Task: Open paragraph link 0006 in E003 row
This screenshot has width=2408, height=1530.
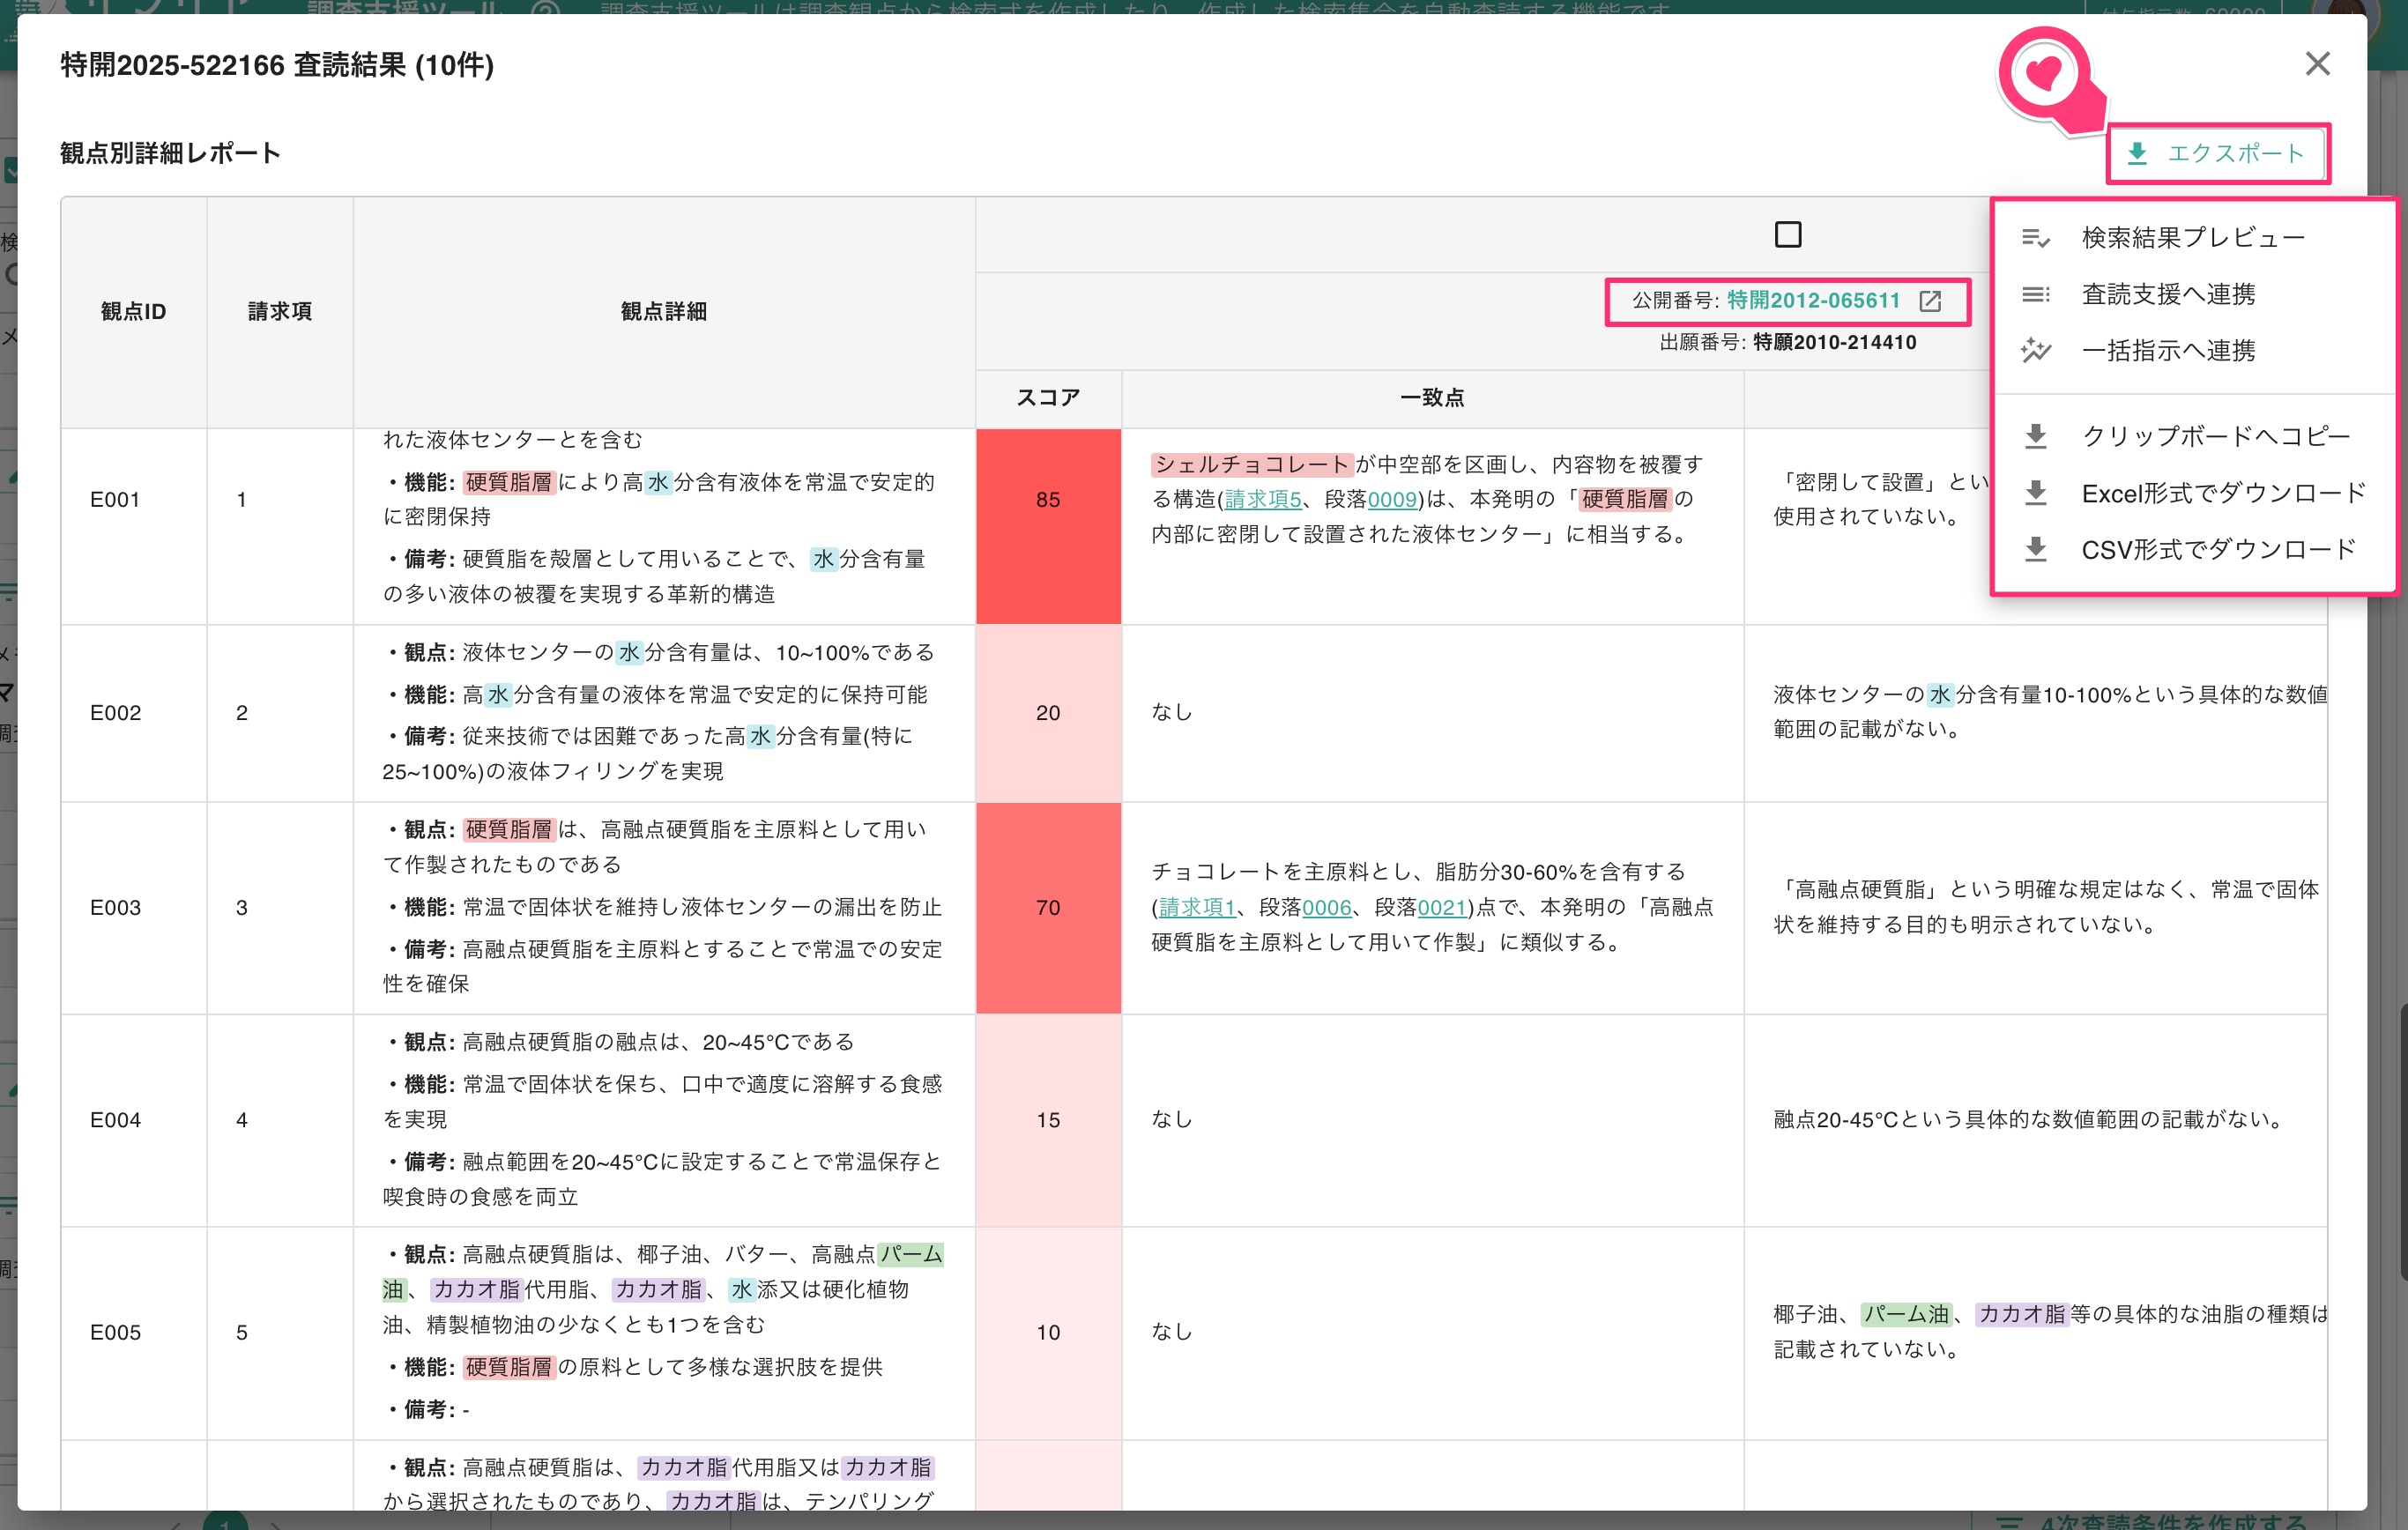Action: [x=1327, y=907]
